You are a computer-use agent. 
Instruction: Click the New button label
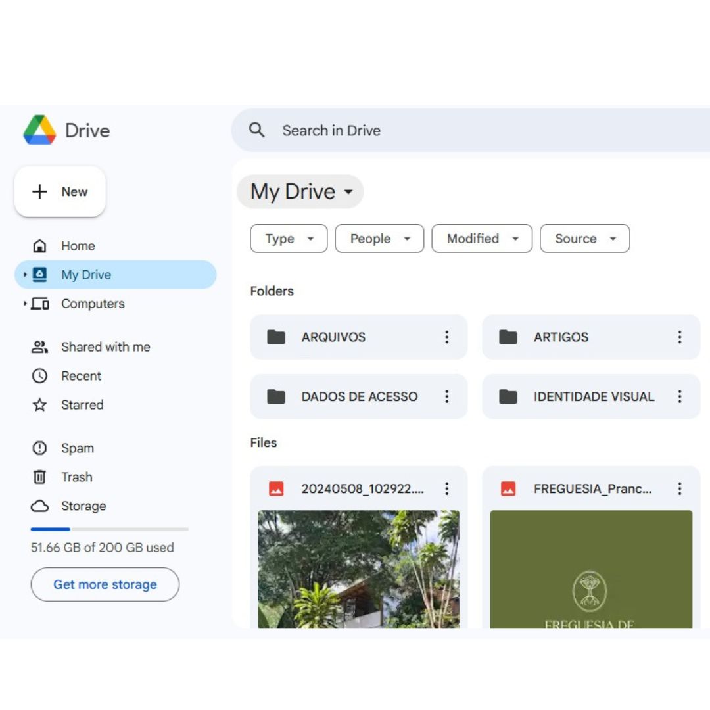pyautogui.click(x=74, y=191)
